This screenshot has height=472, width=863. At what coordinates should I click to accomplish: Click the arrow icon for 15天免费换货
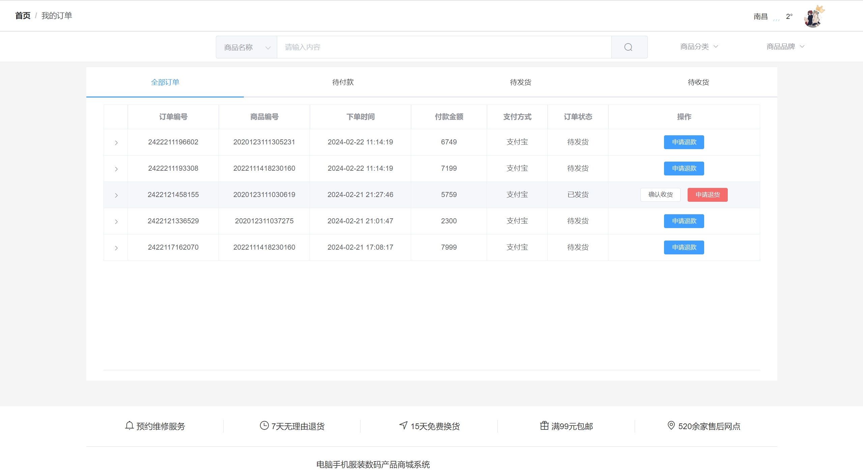pos(403,425)
